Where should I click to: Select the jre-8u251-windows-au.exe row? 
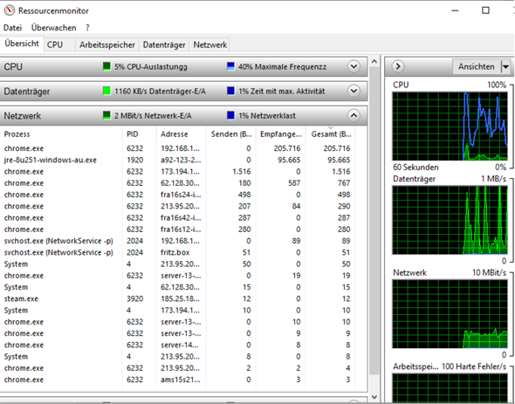tap(177, 160)
